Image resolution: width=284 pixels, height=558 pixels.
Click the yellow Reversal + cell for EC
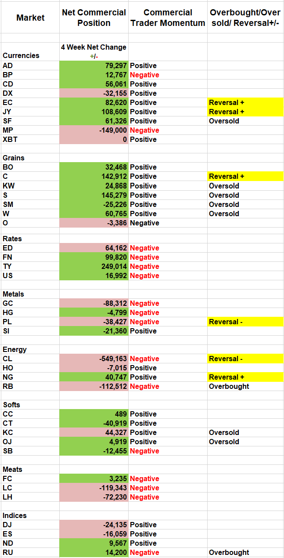[245, 102]
